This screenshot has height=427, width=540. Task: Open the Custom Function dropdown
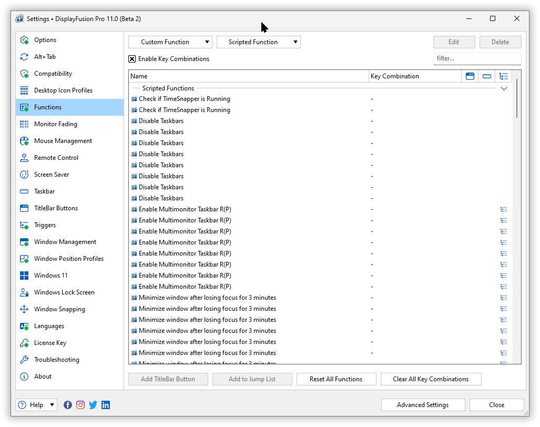coord(170,42)
